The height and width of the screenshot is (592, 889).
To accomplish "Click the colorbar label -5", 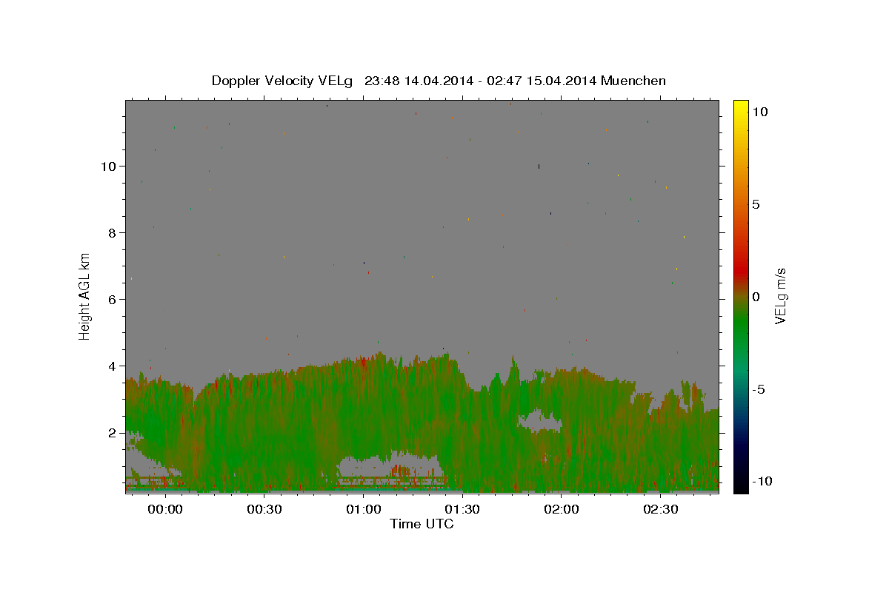I will [759, 389].
